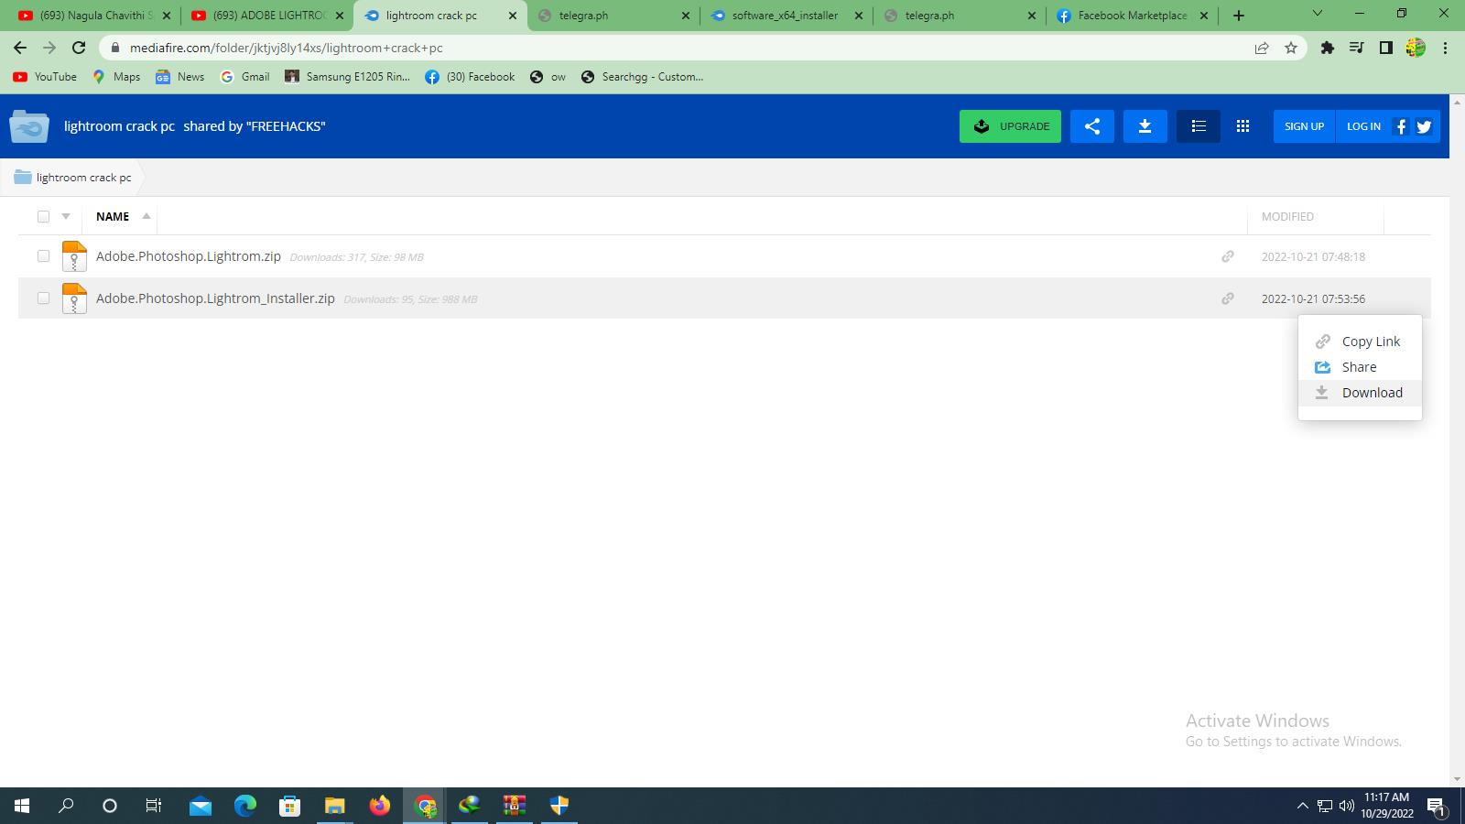Image resolution: width=1465 pixels, height=824 pixels.
Task: Click the SIGN UP button
Action: pyautogui.click(x=1304, y=126)
